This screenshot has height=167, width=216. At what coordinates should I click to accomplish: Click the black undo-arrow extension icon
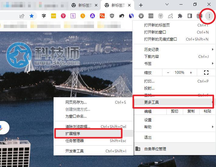point(122,16)
